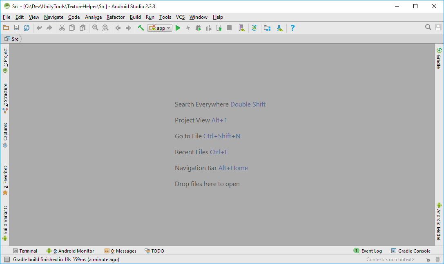This screenshot has width=444, height=264.
Task: Click the Save All floppy icon
Action: [16, 28]
